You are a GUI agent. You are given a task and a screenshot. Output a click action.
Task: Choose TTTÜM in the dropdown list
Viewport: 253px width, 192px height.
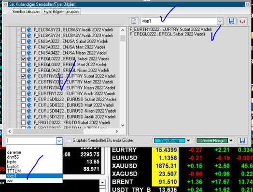coord(34,171)
